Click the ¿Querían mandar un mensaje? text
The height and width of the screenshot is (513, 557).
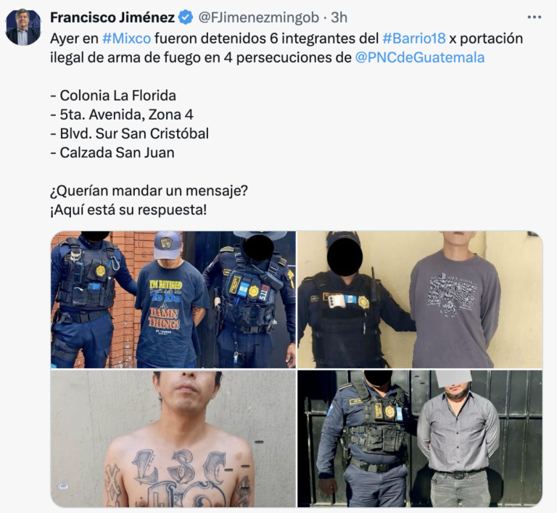(149, 191)
